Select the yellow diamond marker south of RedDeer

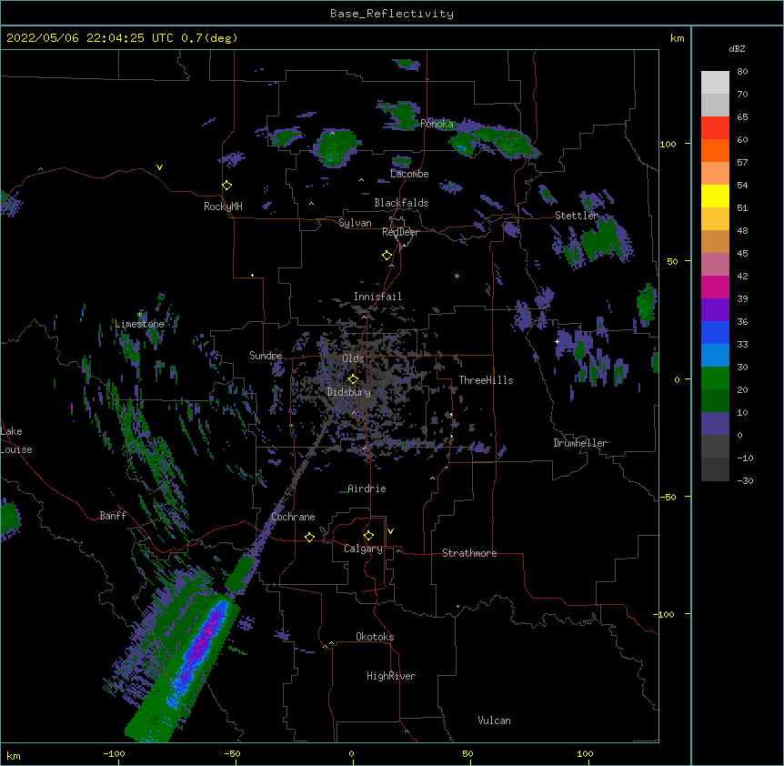387,256
